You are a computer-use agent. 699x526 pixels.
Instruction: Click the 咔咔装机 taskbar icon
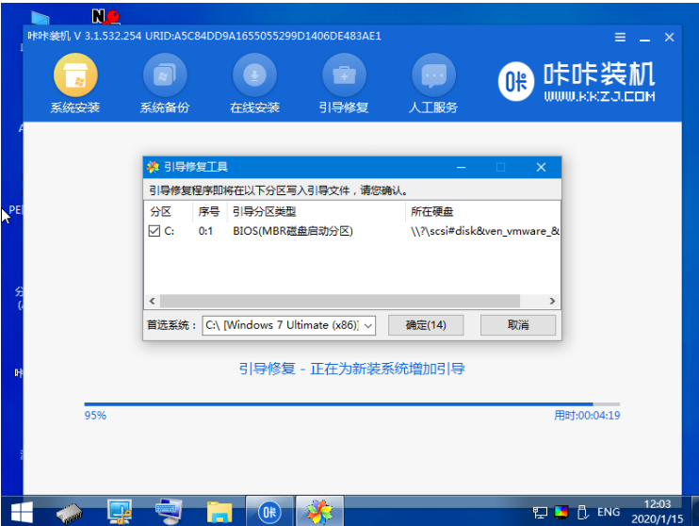coord(268,512)
